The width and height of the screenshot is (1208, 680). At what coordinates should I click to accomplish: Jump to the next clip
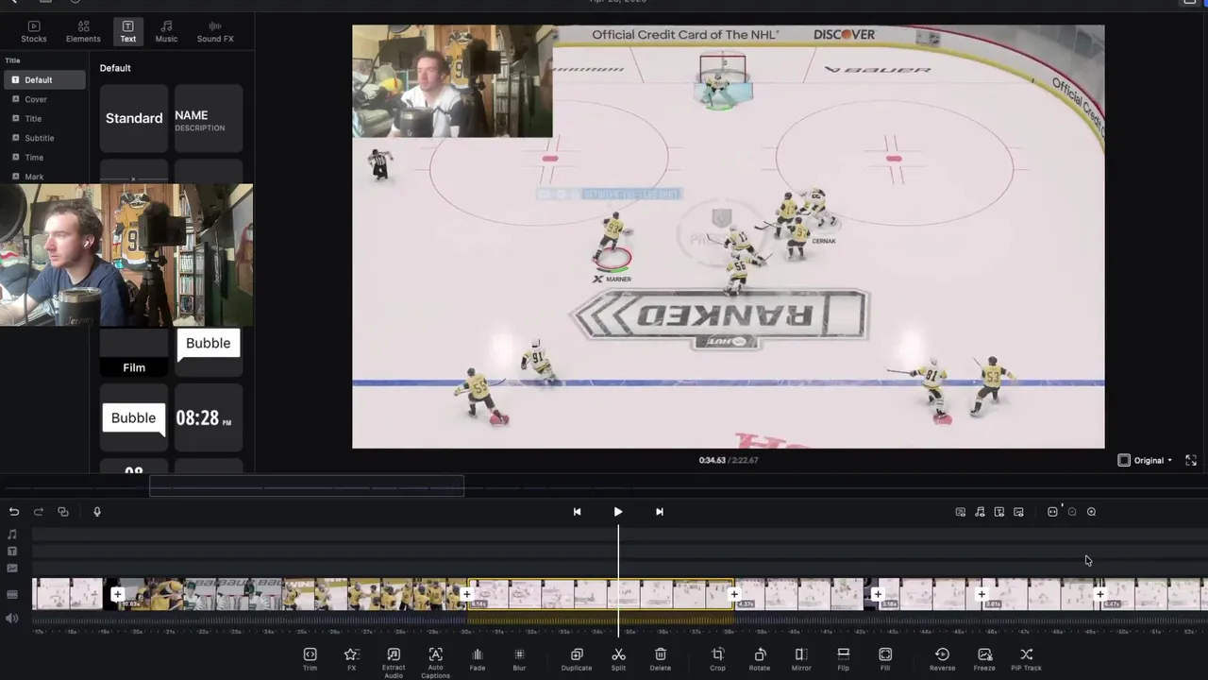tap(660, 512)
